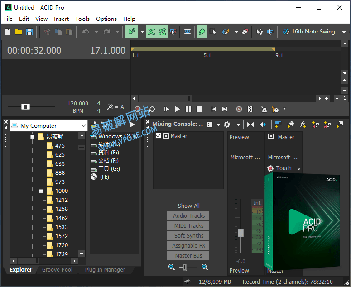Open Mixing Console settings gear
The width and height of the screenshot is (351, 287).
pos(226,124)
